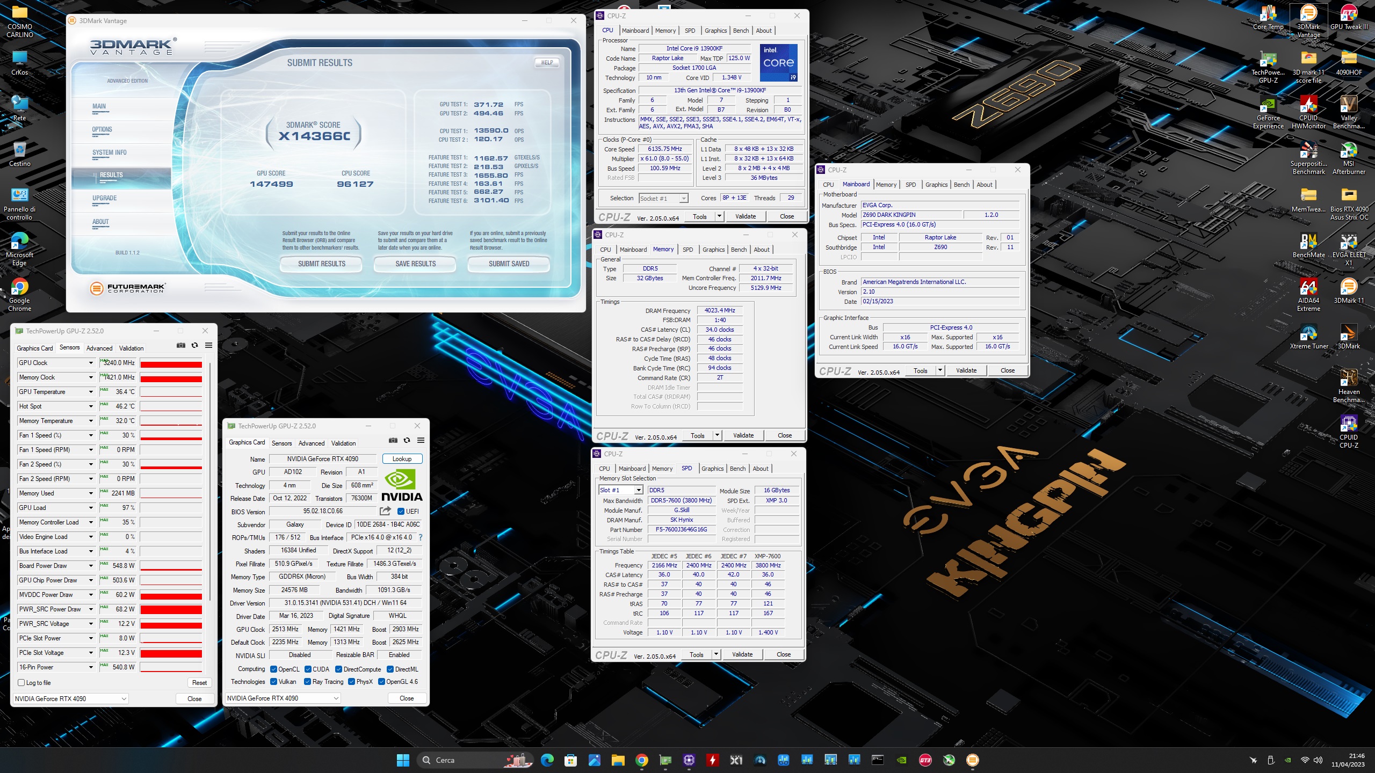The image size is (1375, 773).
Task: Open TechPowerUp GPU-Z desktop shortcut
Action: pyautogui.click(x=1268, y=67)
